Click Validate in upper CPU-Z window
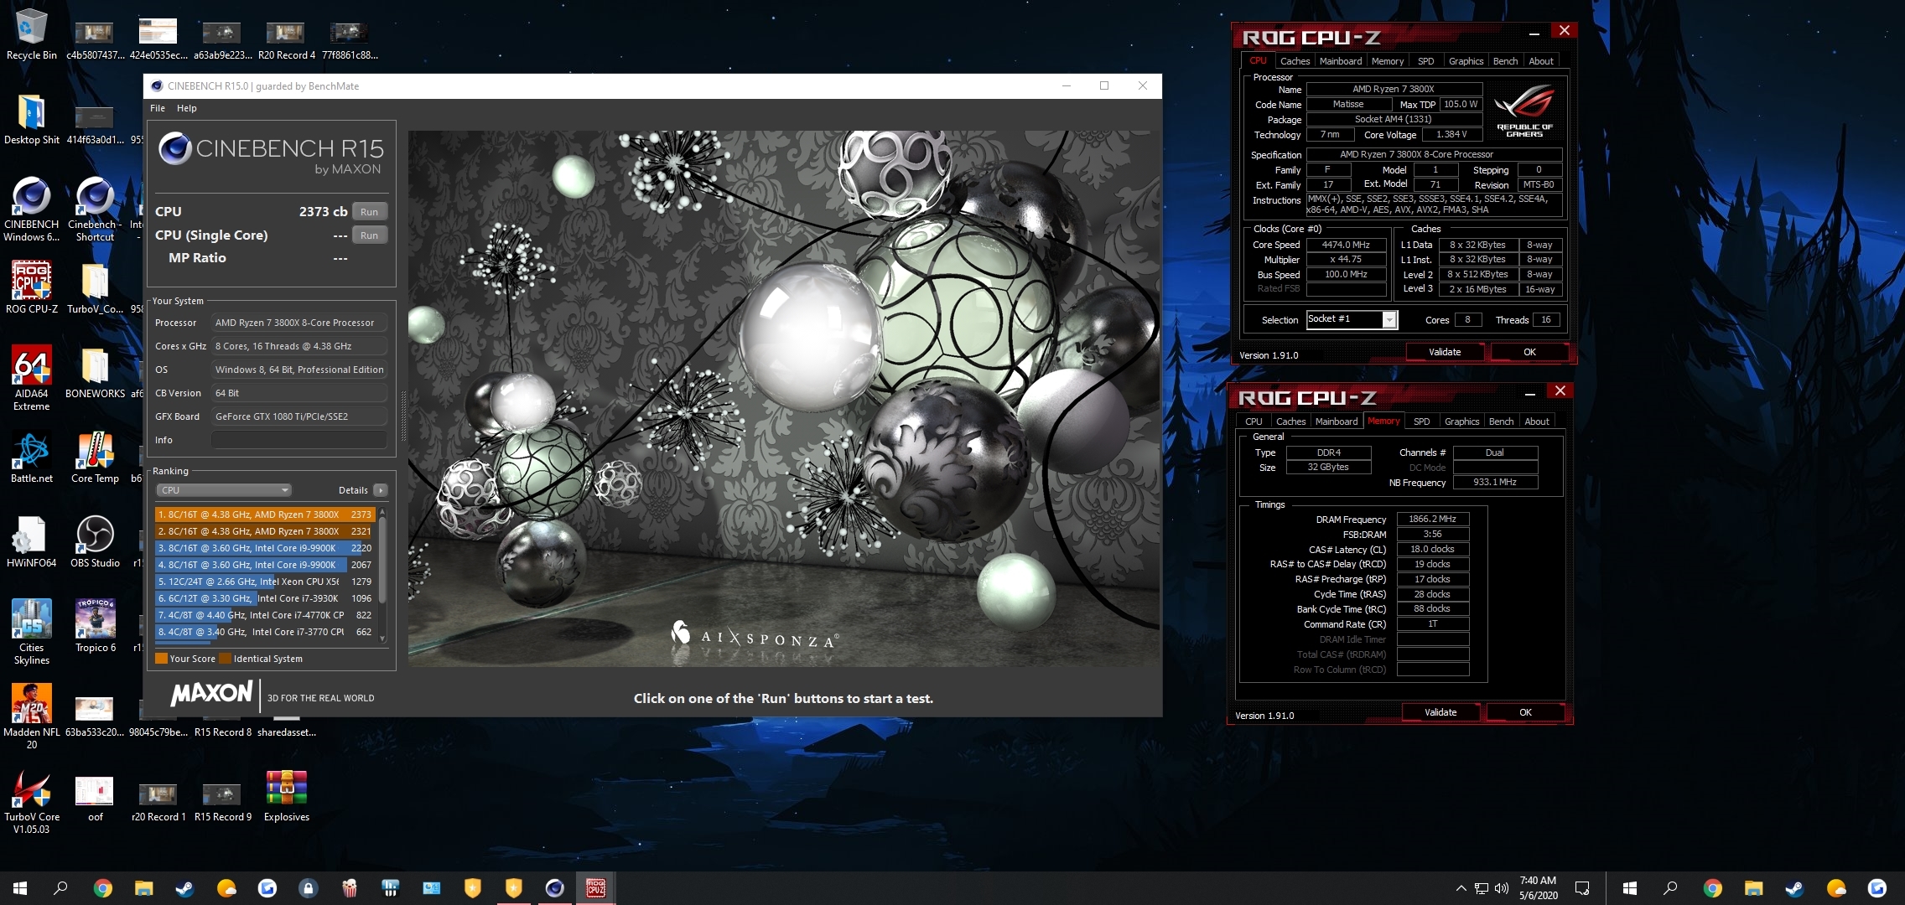The width and height of the screenshot is (1905, 905). coord(1445,353)
